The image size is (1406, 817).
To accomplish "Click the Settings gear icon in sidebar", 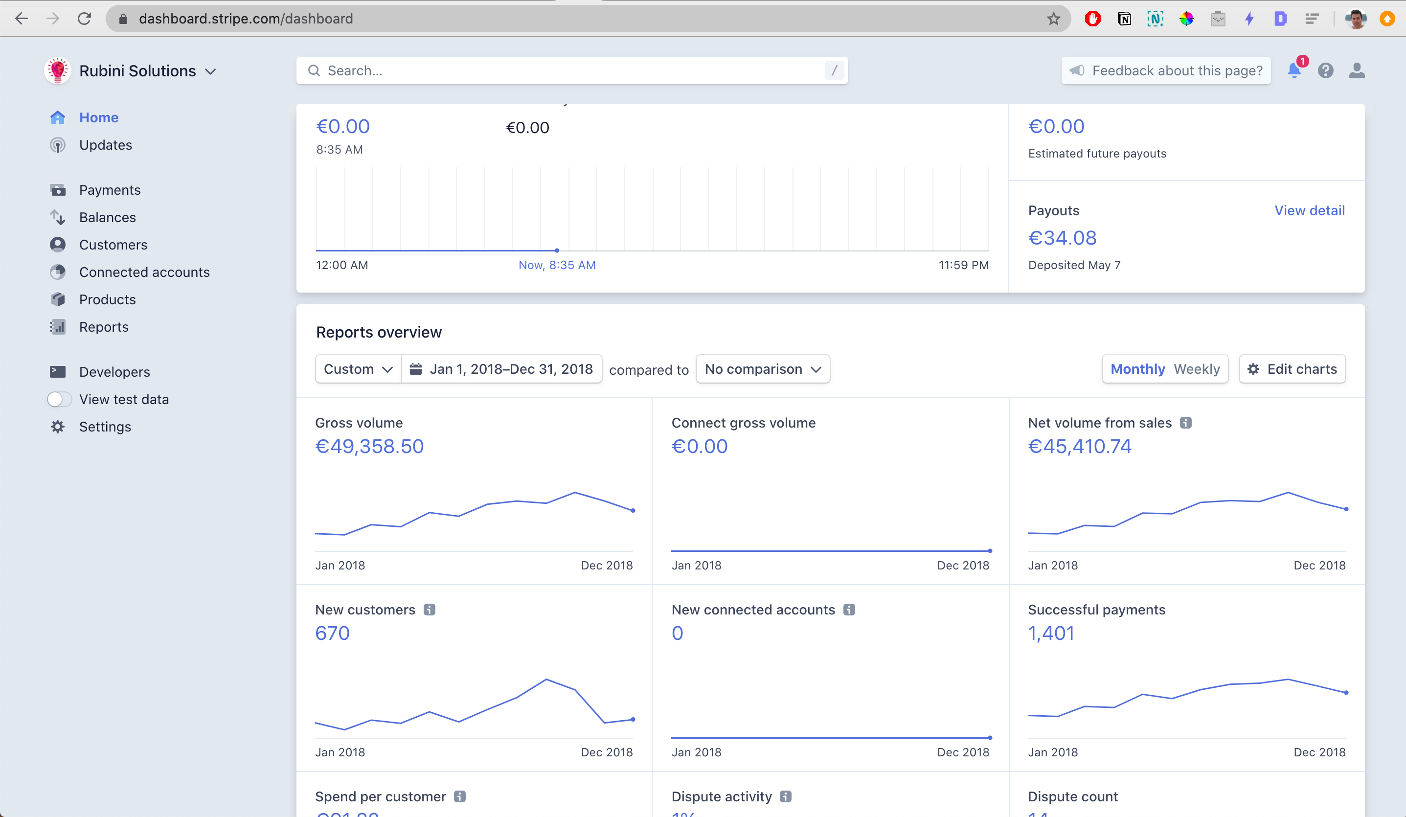I will tap(57, 427).
